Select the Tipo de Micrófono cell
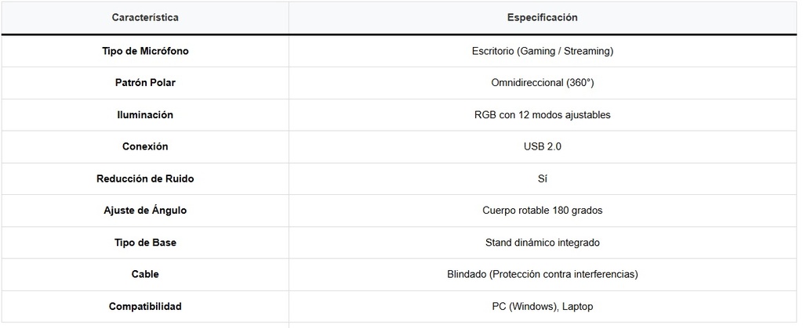This screenshot has height=328, width=803. 145,51
